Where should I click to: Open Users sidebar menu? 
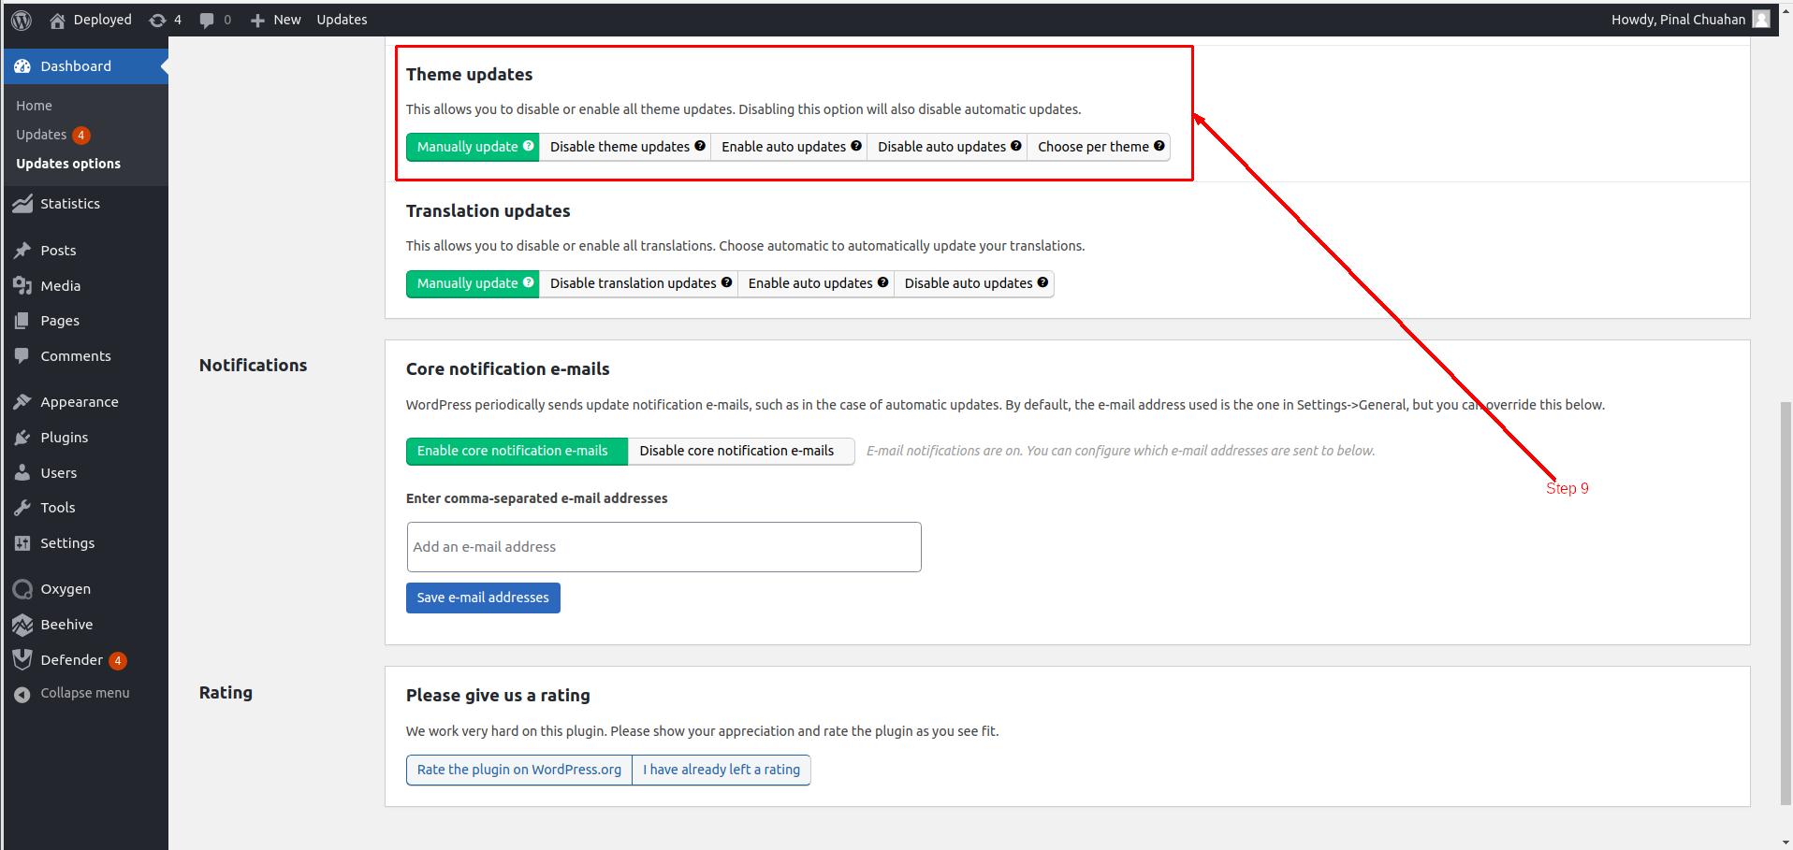click(85, 473)
